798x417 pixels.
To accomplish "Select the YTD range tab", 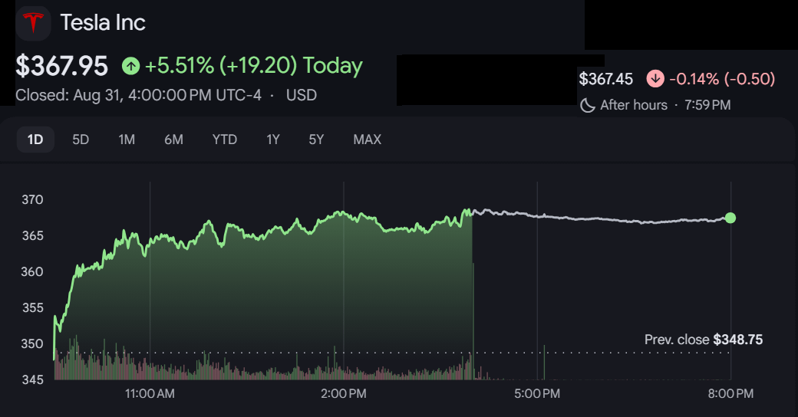I will (224, 140).
